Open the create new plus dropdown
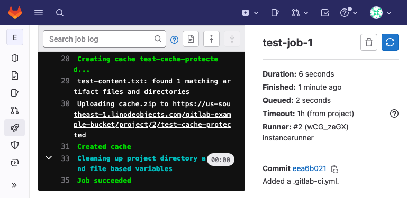 point(250,13)
